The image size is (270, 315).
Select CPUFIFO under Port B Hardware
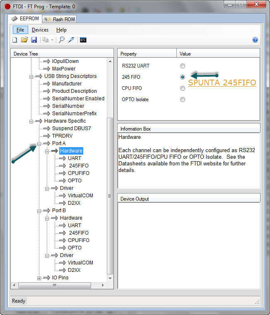(x=79, y=240)
